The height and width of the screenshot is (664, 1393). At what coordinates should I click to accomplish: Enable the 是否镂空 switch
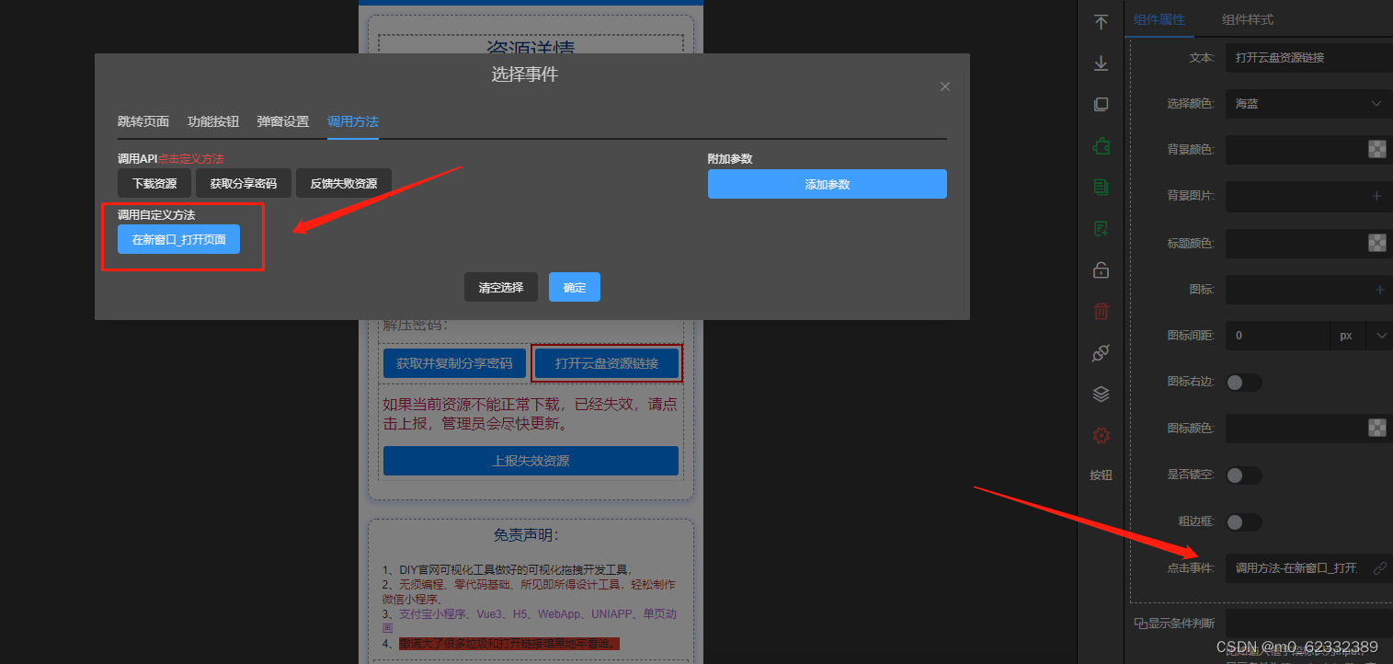[x=1243, y=475]
